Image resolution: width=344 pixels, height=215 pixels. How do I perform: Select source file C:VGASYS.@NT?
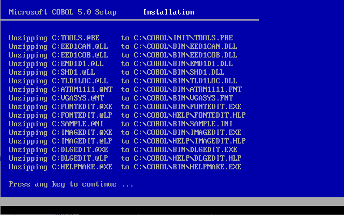tap(78, 98)
